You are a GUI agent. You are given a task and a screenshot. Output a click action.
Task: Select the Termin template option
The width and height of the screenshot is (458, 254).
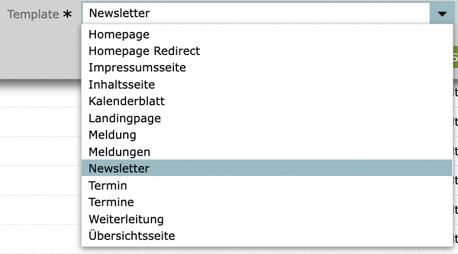coord(108,185)
